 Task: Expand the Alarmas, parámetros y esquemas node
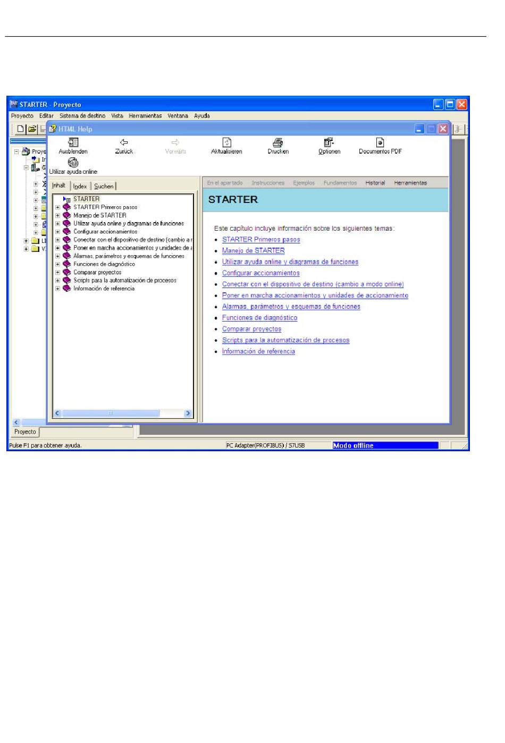57,256
